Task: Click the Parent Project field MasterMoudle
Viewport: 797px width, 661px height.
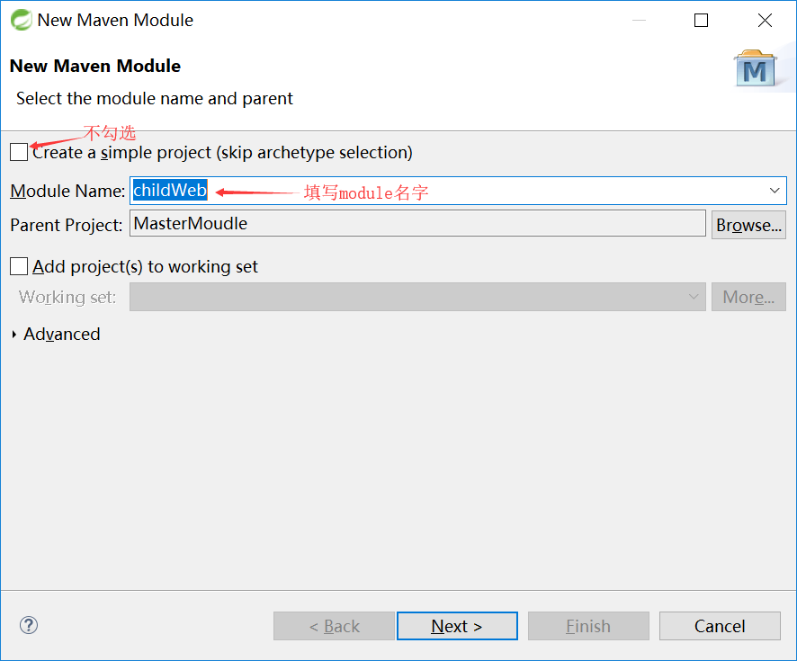Action: 417,224
